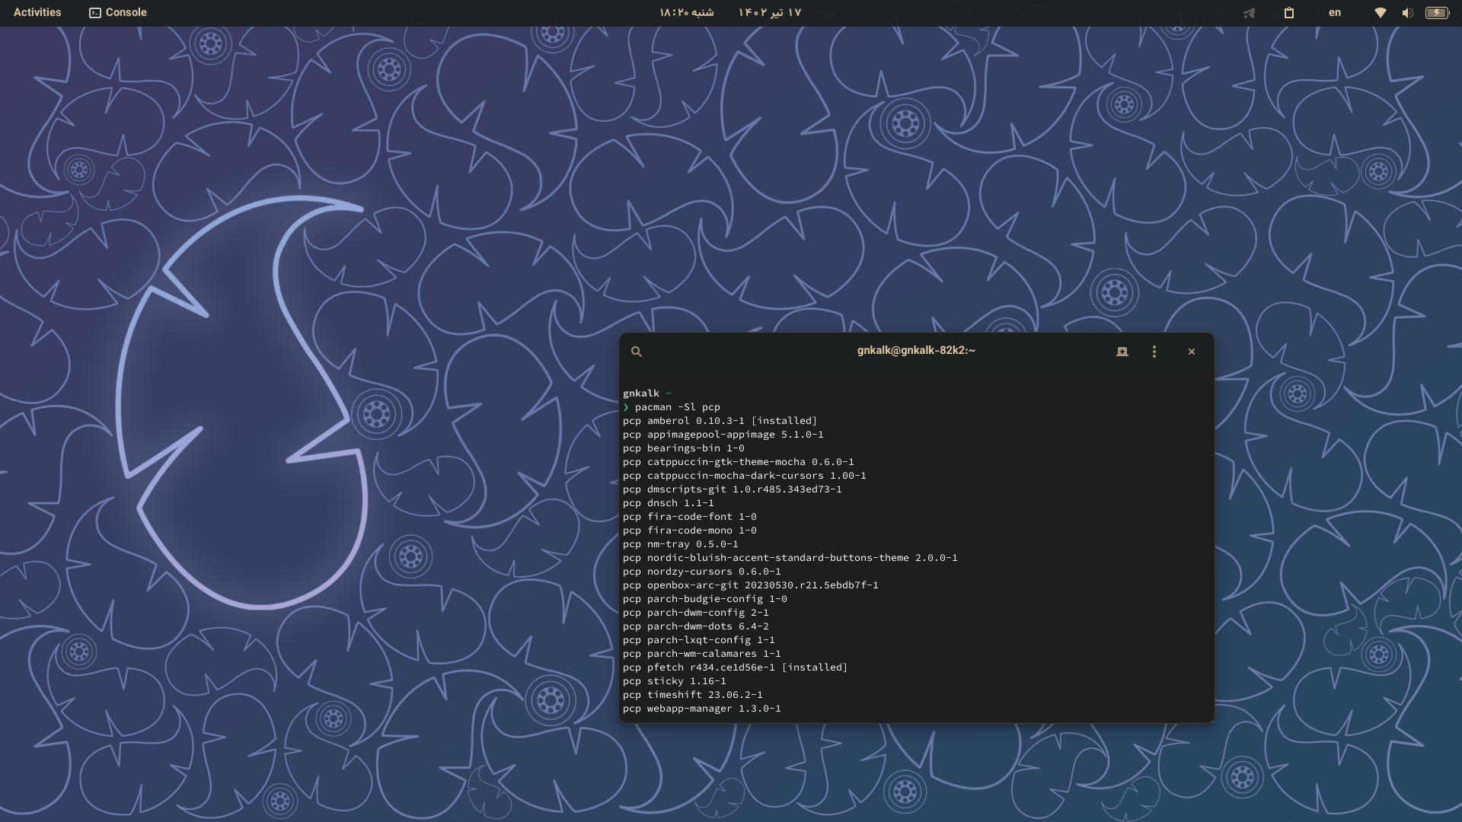The width and height of the screenshot is (1462, 822).
Task: Click the battery charging icon
Action: (x=1437, y=13)
